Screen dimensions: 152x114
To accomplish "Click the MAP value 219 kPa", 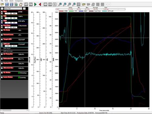I will [22, 21].
